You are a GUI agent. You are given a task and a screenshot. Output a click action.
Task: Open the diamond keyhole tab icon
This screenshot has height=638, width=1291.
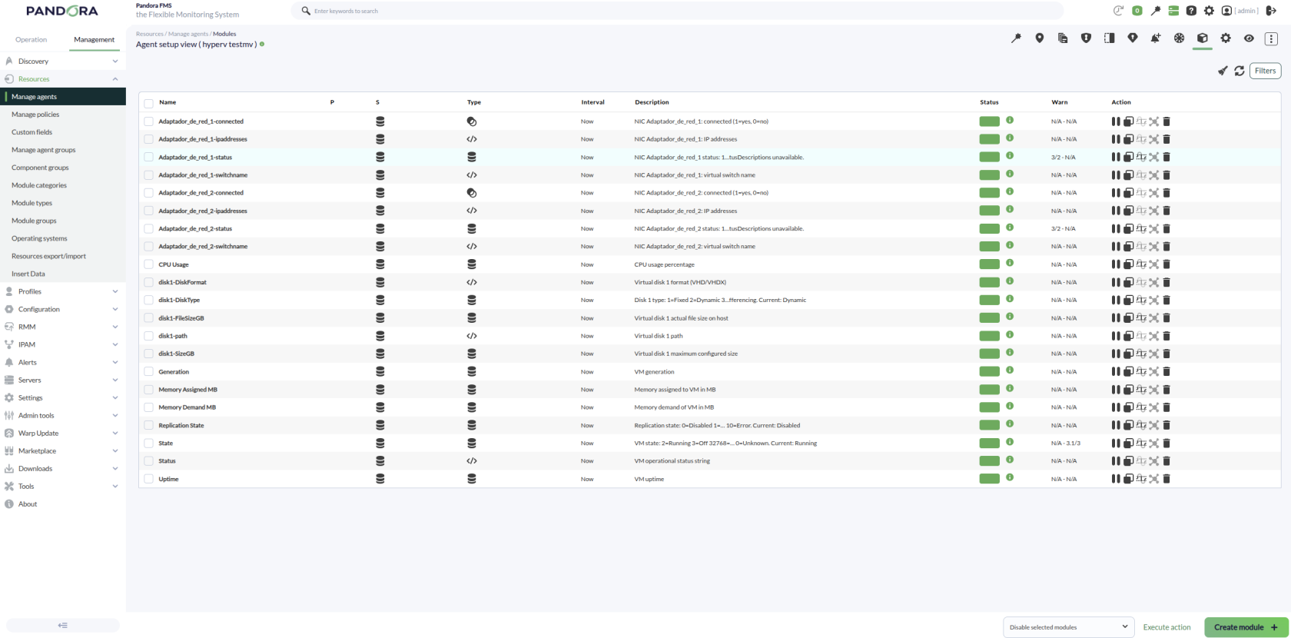[x=1133, y=38]
